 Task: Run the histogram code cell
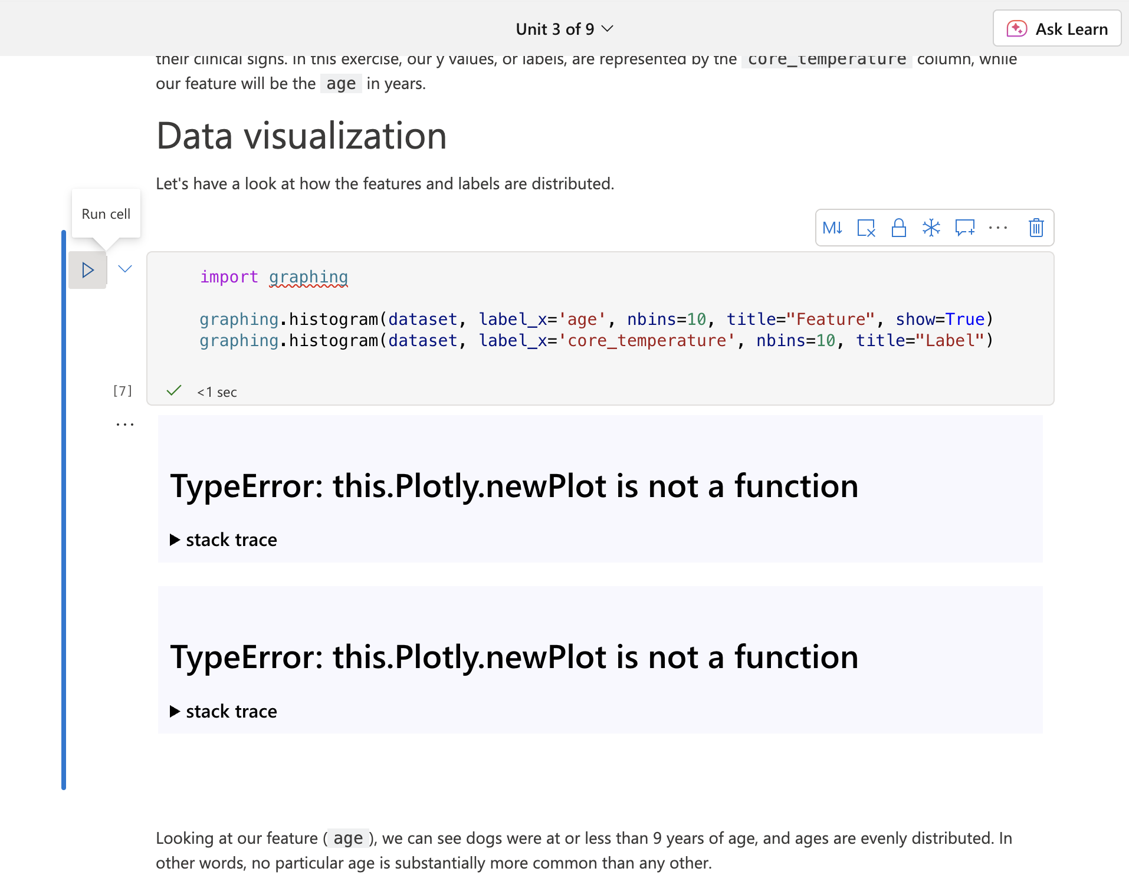pyautogui.click(x=87, y=269)
